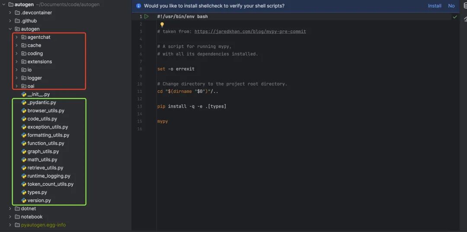Expand the .devcontainer folder

(x=10, y=13)
